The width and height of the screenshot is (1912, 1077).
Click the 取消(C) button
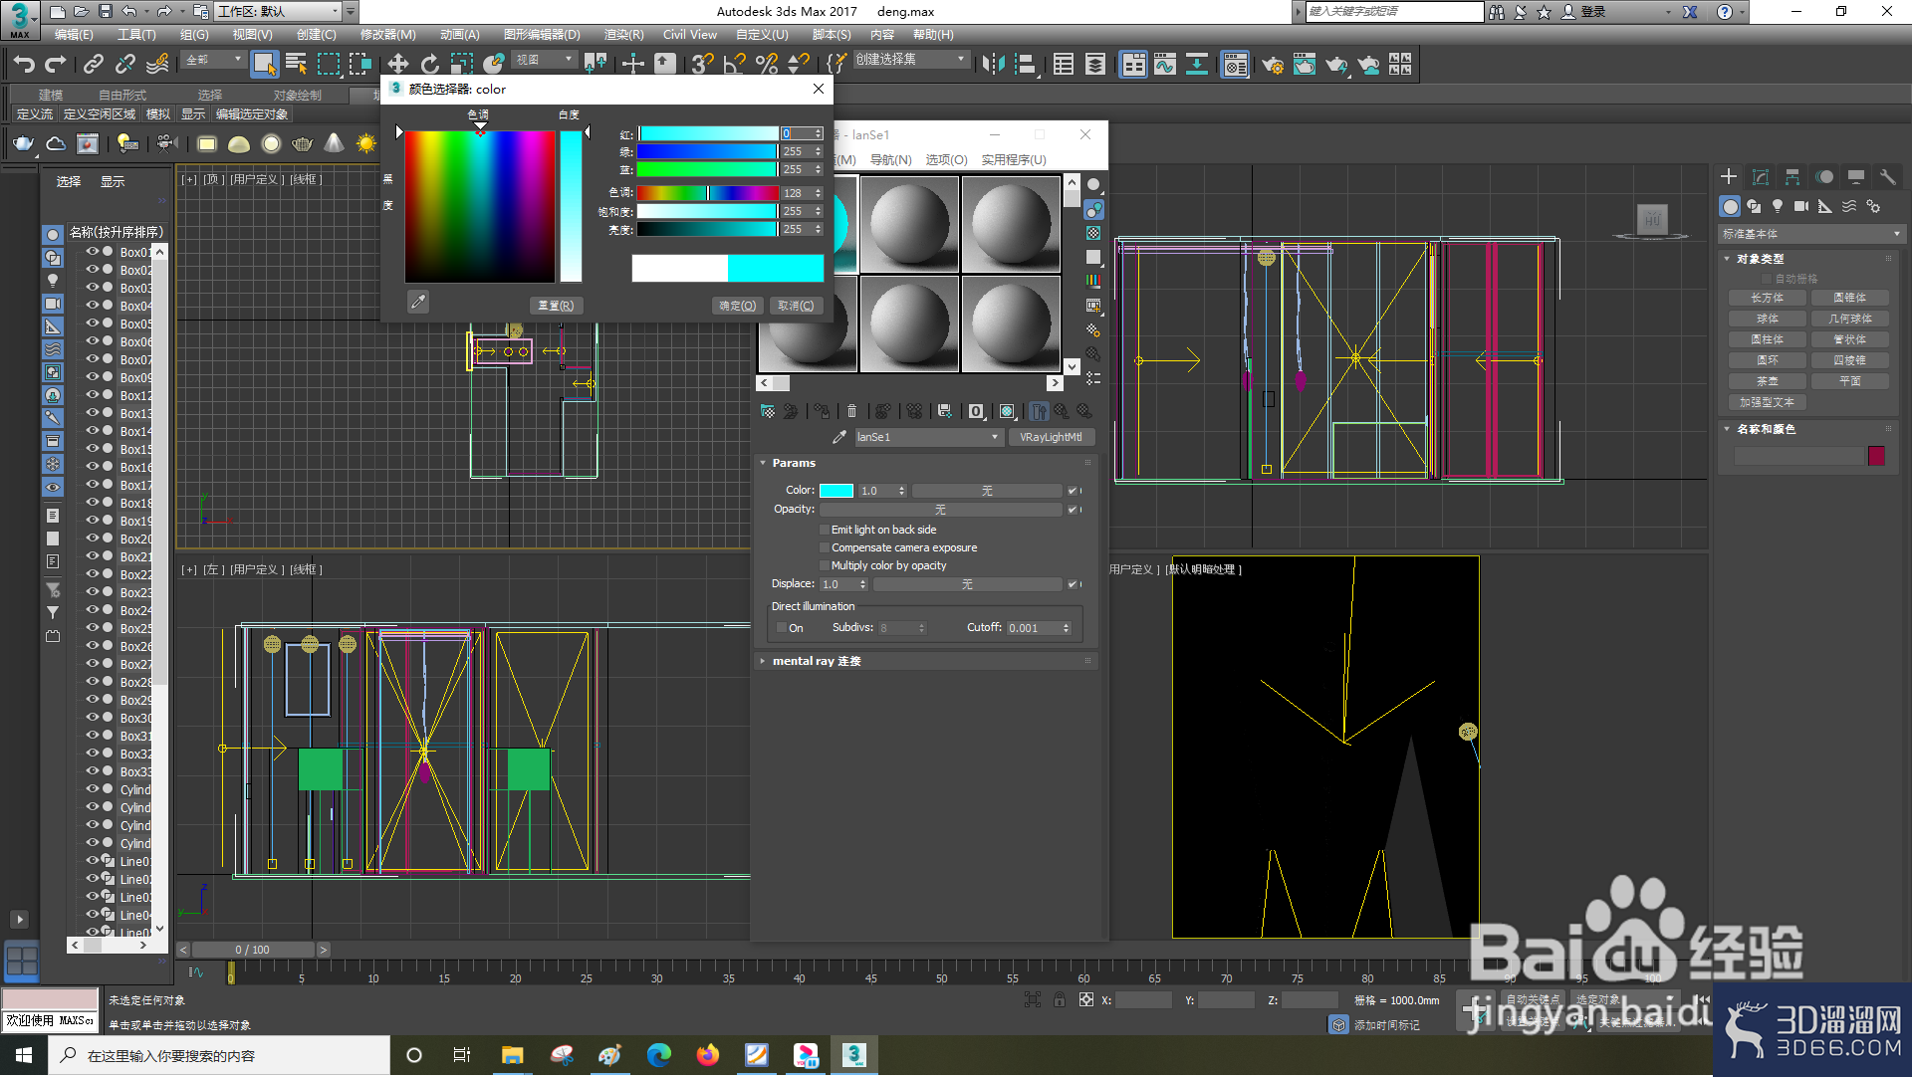(x=796, y=307)
